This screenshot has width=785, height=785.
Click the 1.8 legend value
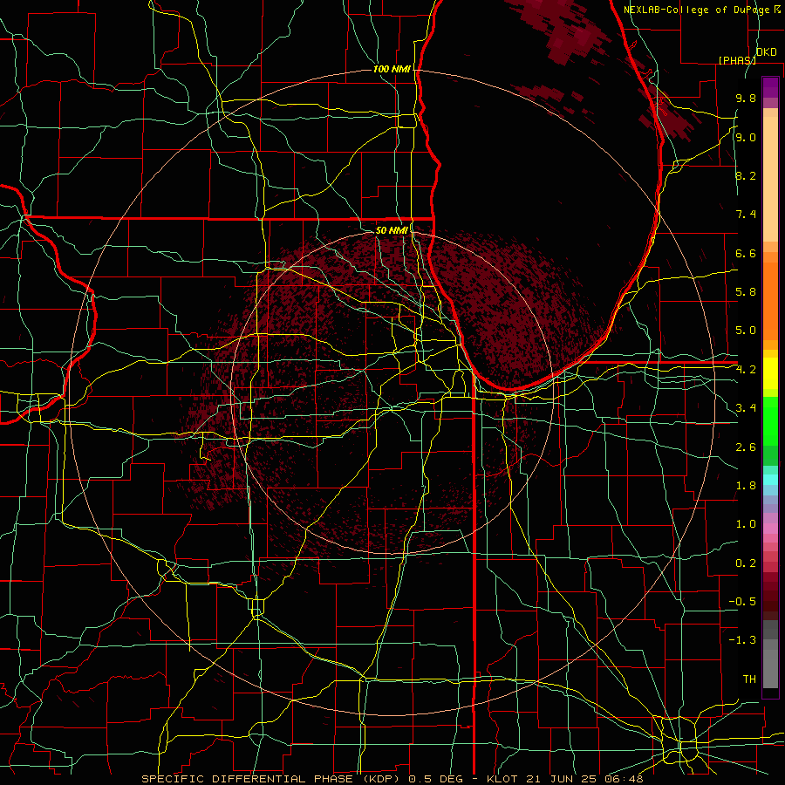click(x=746, y=486)
